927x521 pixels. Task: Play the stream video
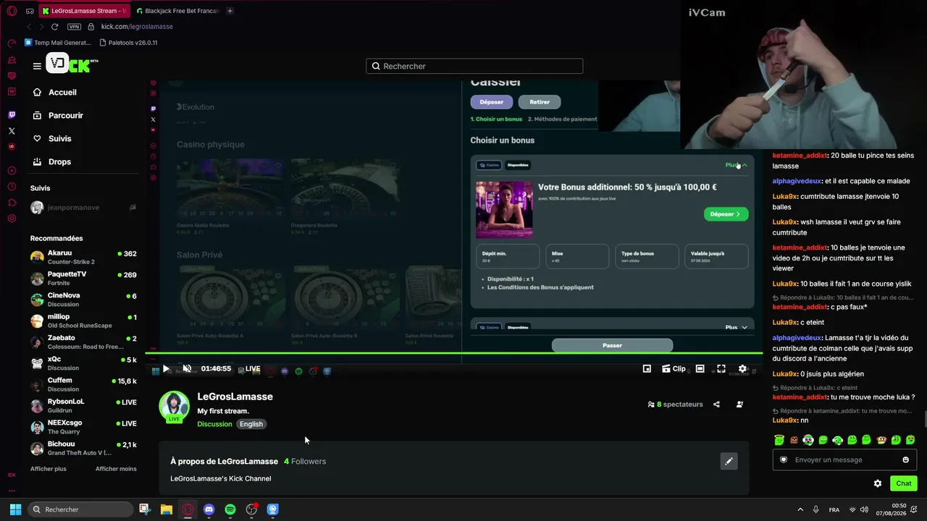pos(166,369)
